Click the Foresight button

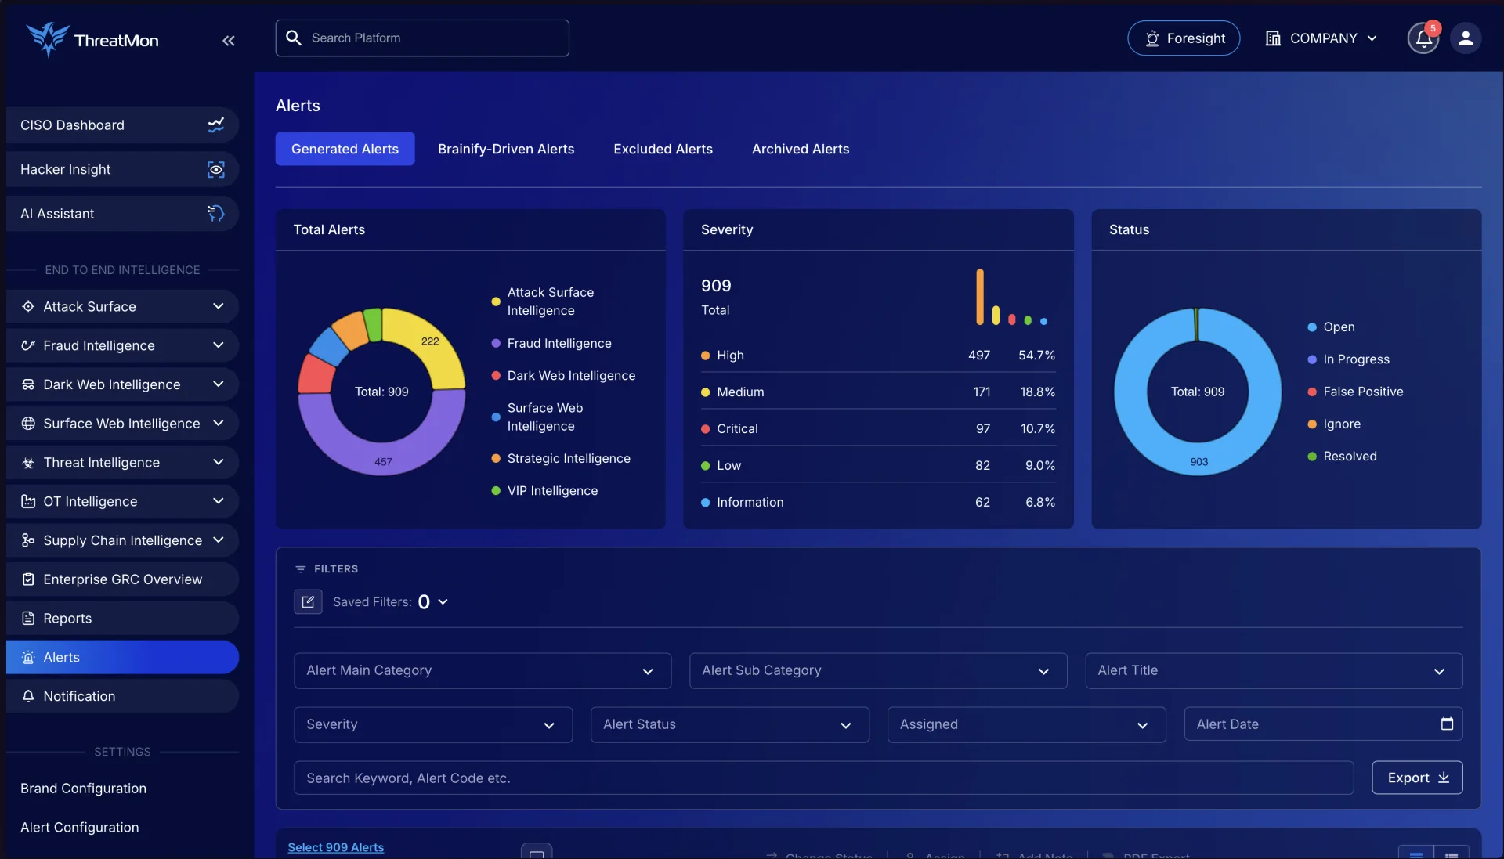[x=1183, y=38]
